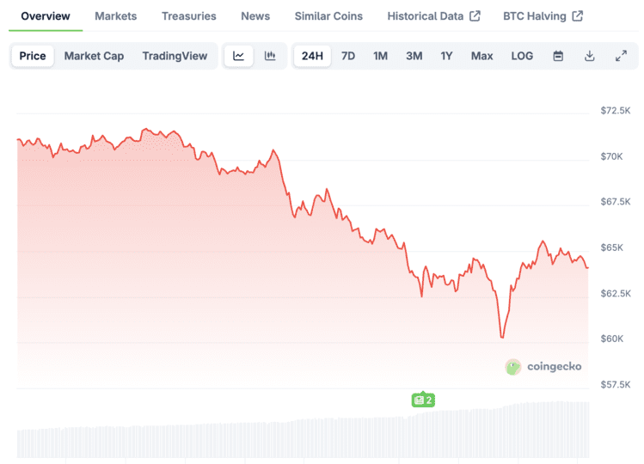This screenshot has width=644, height=464.
Task: Click the CoinGecko logo watermark
Action: [543, 367]
